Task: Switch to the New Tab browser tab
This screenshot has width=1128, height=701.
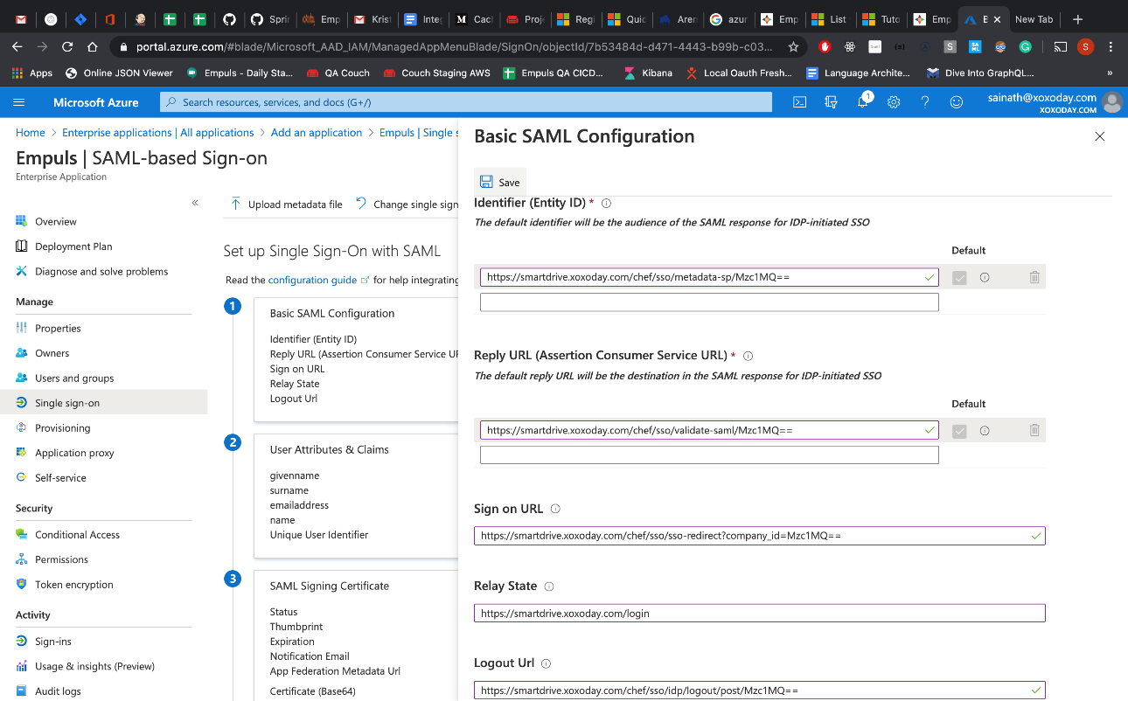Action: 1034,19
